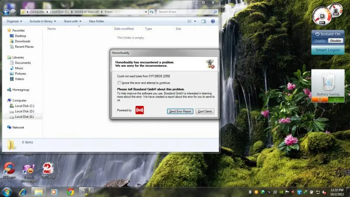Check 'Ignore this error and attempt to continue'

[x=119, y=83]
